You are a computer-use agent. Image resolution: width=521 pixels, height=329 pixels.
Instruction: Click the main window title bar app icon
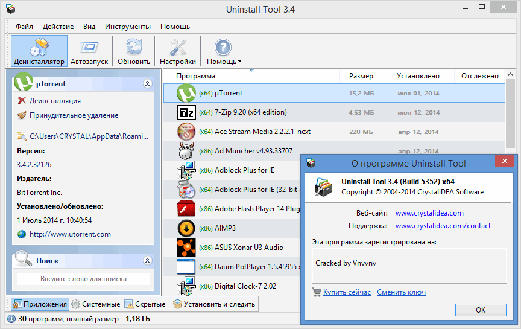click(x=11, y=9)
